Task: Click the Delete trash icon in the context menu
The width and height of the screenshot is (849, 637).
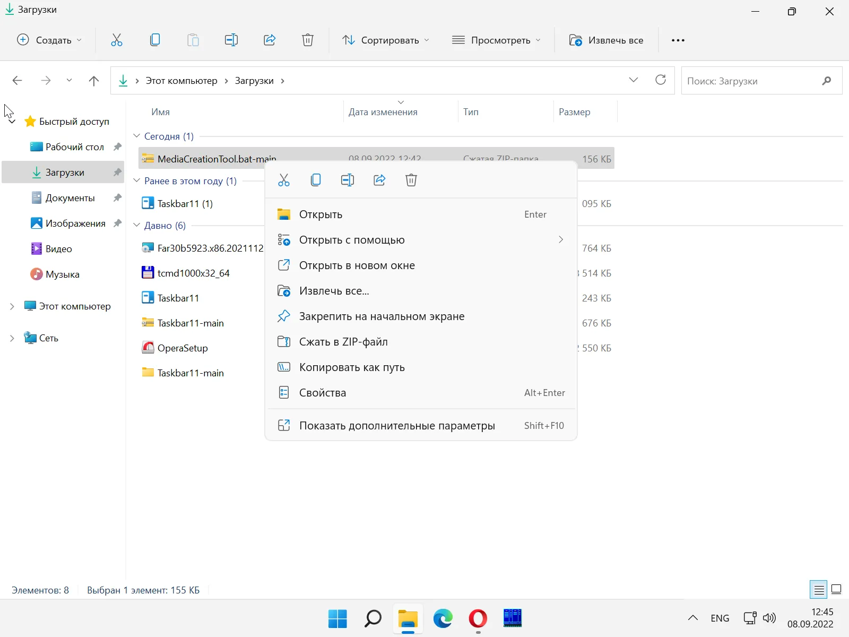Action: tap(411, 180)
